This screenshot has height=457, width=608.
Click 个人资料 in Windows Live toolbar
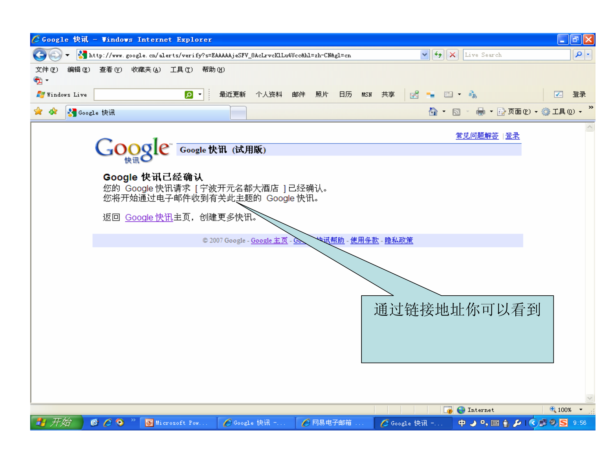(269, 95)
